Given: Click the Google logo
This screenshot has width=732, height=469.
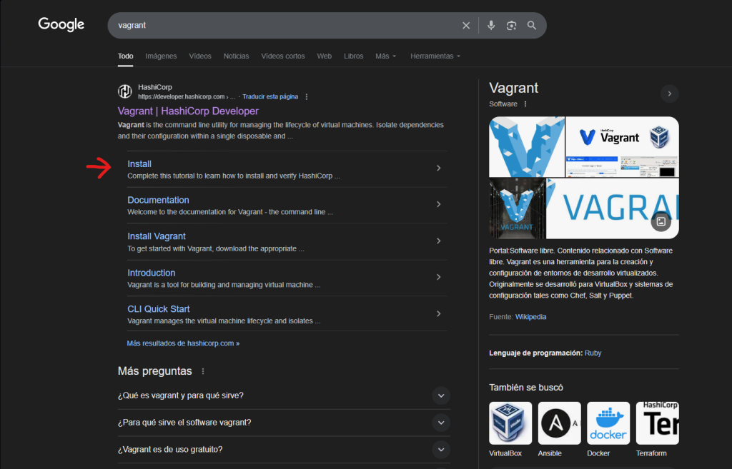Looking at the screenshot, I should [x=61, y=25].
